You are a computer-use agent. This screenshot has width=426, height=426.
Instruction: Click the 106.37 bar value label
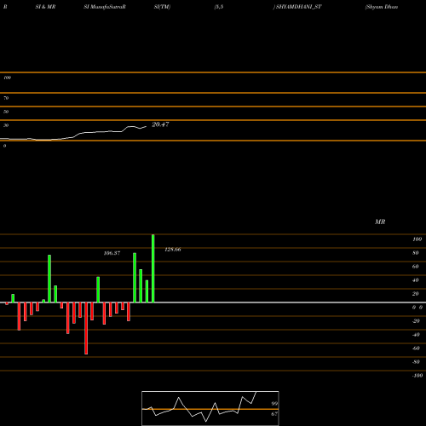tap(112, 253)
